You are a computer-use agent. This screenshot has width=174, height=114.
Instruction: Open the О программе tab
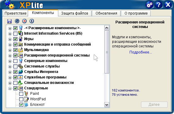(136, 13)
